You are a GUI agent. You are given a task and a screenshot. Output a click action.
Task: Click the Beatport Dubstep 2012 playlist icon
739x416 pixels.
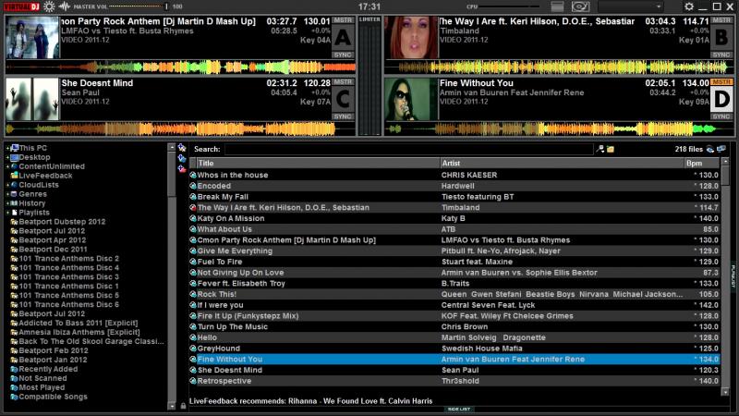pyautogui.click(x=14, y=222)
